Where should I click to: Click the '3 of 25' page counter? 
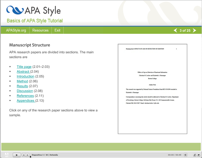(185, 30)
